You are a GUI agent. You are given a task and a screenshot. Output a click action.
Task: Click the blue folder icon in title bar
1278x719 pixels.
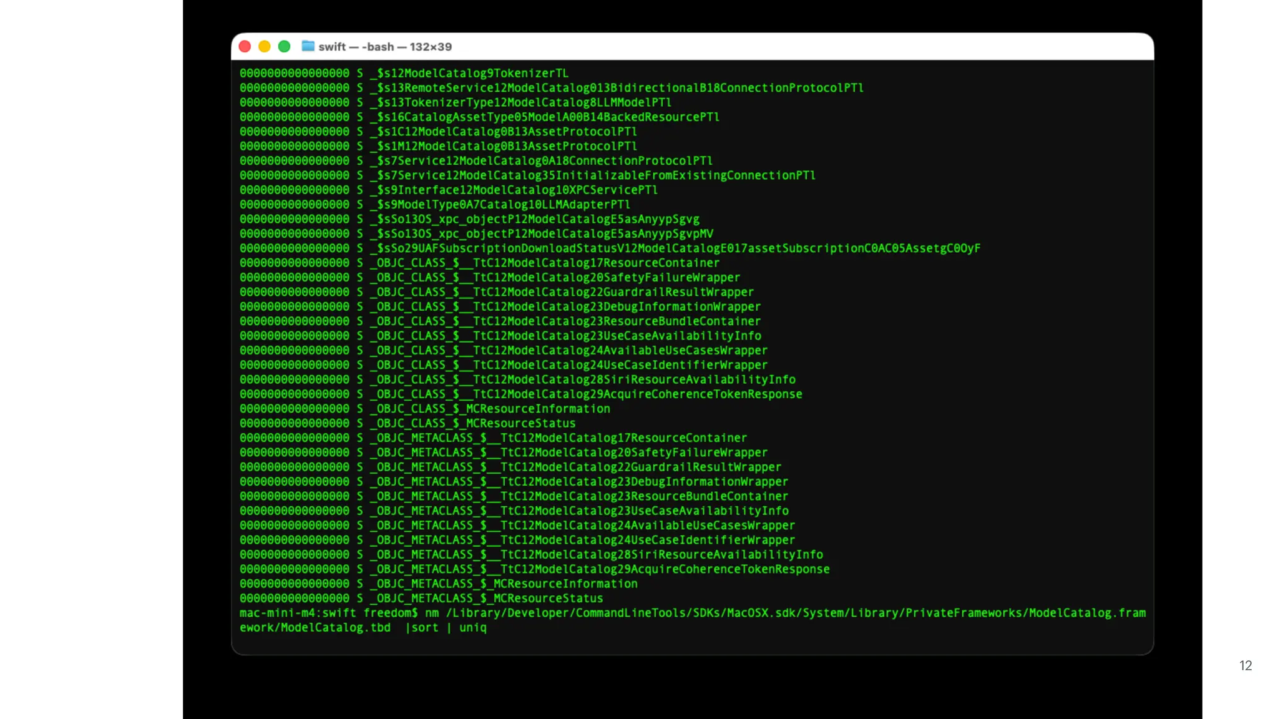click(308, 46)
